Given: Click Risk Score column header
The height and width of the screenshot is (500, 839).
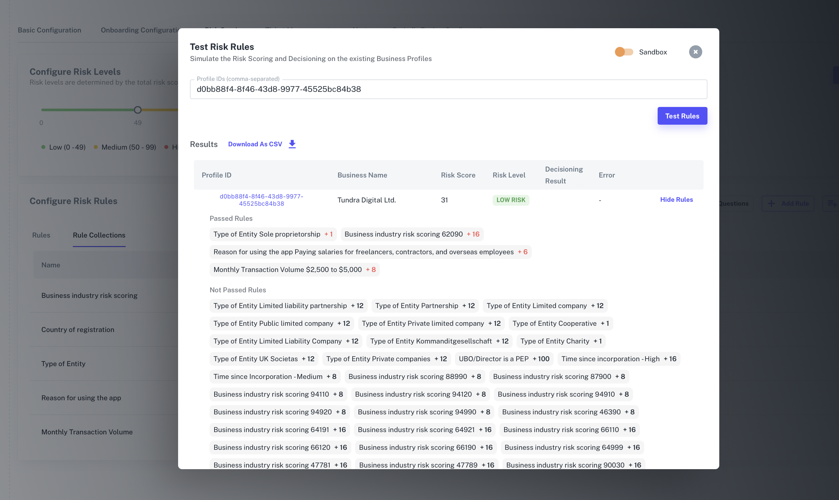Looking at the screenshot, I should (x=458, y=175).
